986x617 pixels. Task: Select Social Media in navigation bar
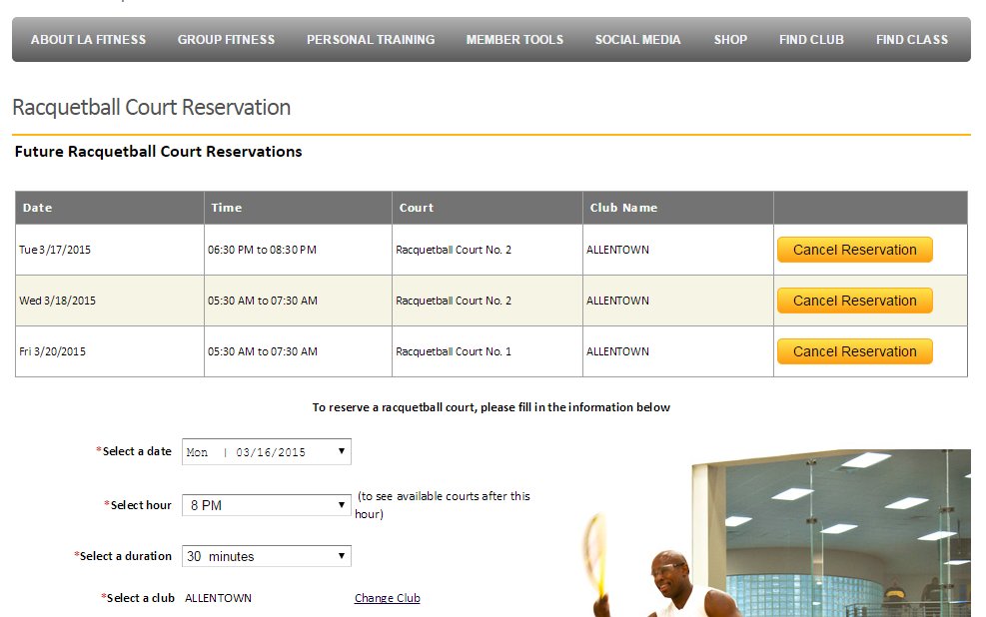[637, 40]
